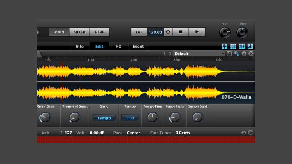Go to previous preset arrow
Image resolution: width=292 pixels, height=164 pixels.
(164, 54)
